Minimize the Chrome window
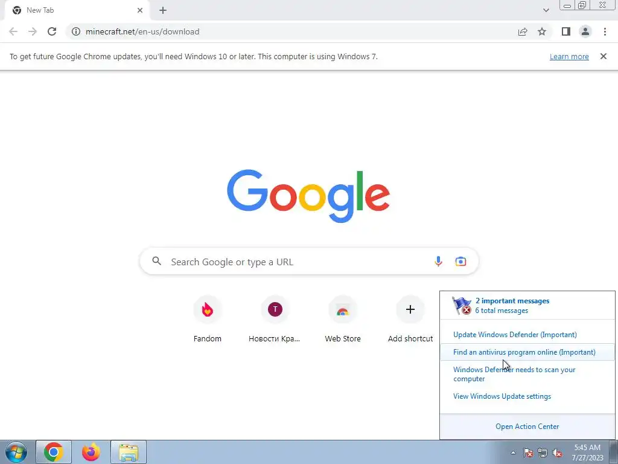Viewport: 618px width, 464px height. click(x=567, y=5)
